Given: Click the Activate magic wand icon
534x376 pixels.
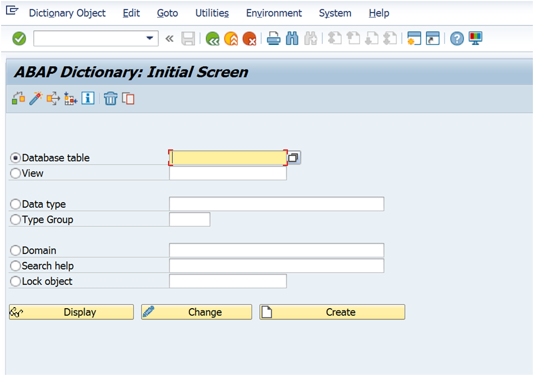Looking at the screenshot, I should coord(35,98).
